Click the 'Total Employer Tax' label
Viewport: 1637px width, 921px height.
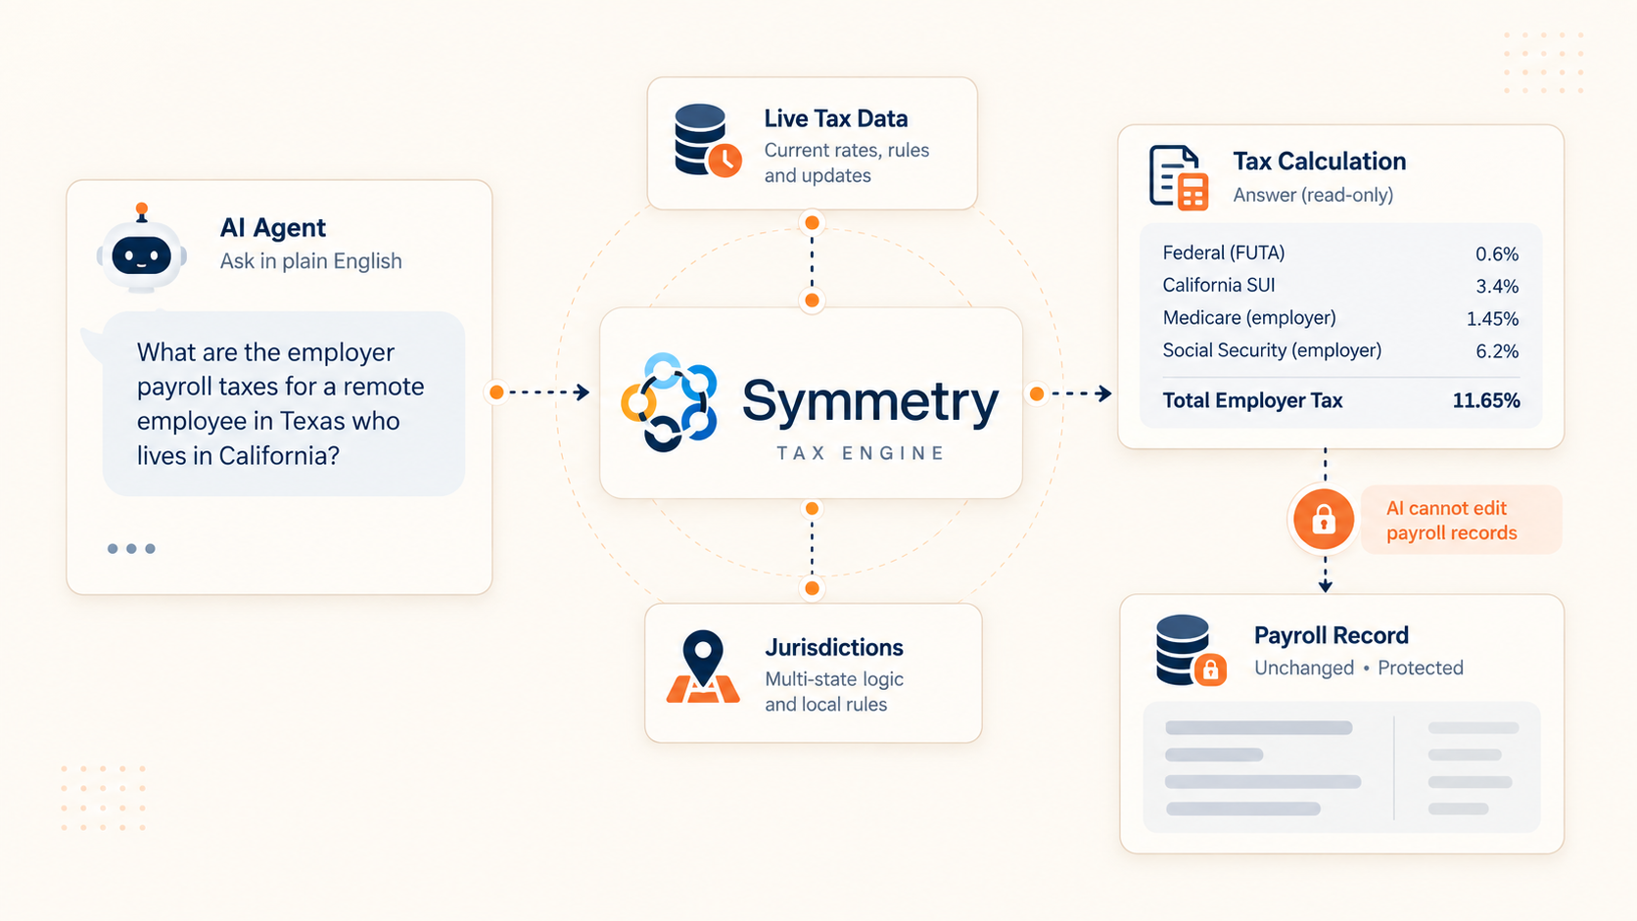1252,400
